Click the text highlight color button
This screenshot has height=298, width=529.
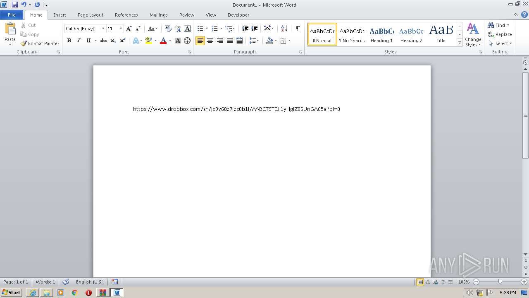pyautogui.click(x=149, y=41)
